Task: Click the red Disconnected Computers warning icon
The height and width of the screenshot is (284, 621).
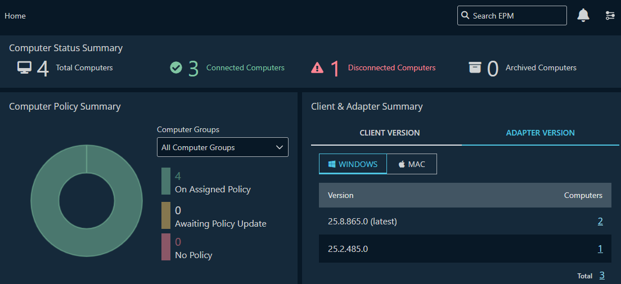Action: [x=317, y=67]
